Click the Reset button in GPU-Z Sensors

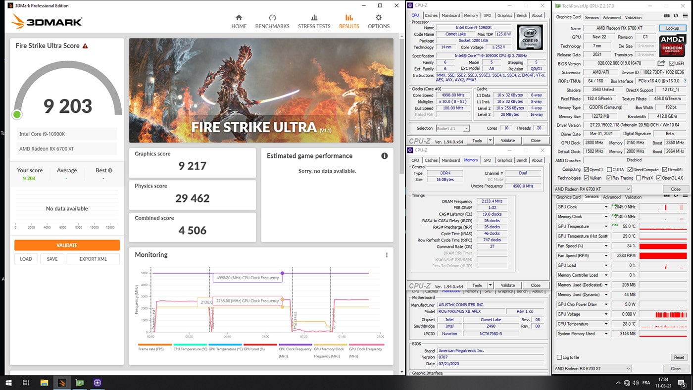pyautogui.click(x=679, y=357)
